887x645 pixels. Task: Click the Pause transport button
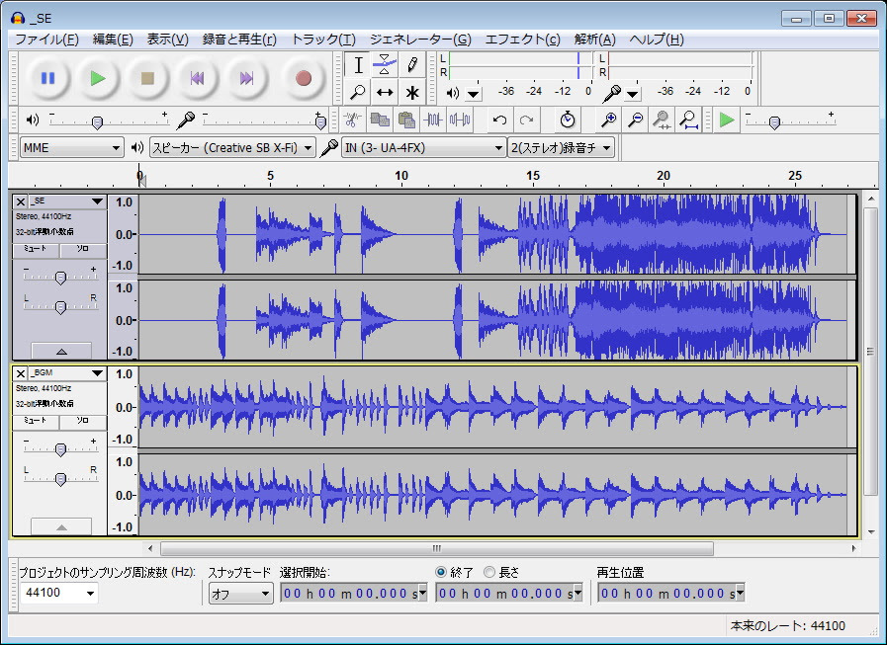pyautogui.click(x=47, y=78)
